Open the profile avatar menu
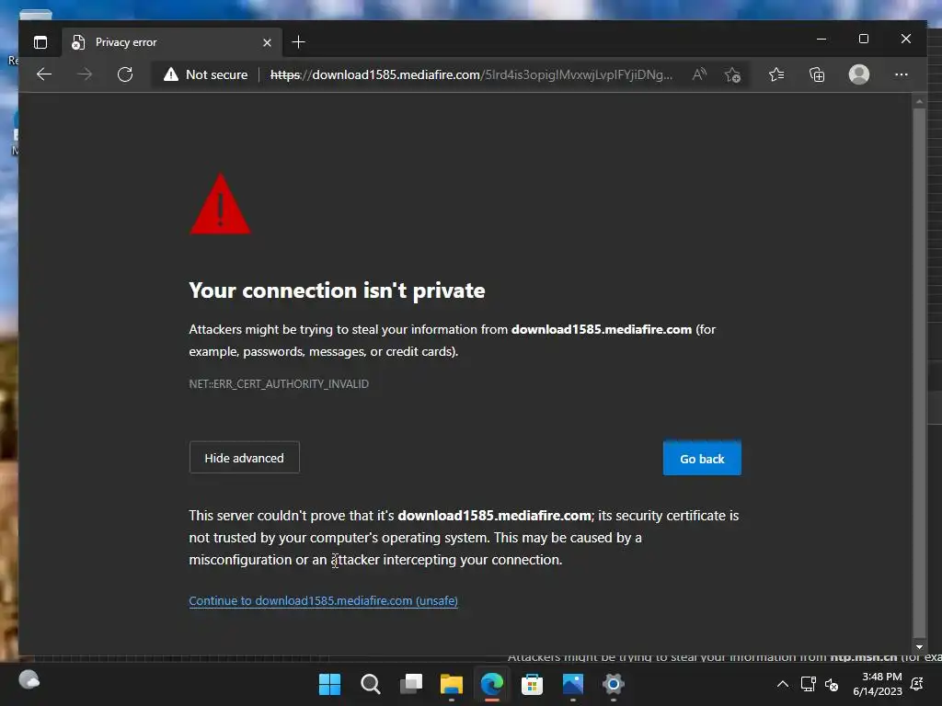This screenshot has width=942, height=706. point(859,74)
